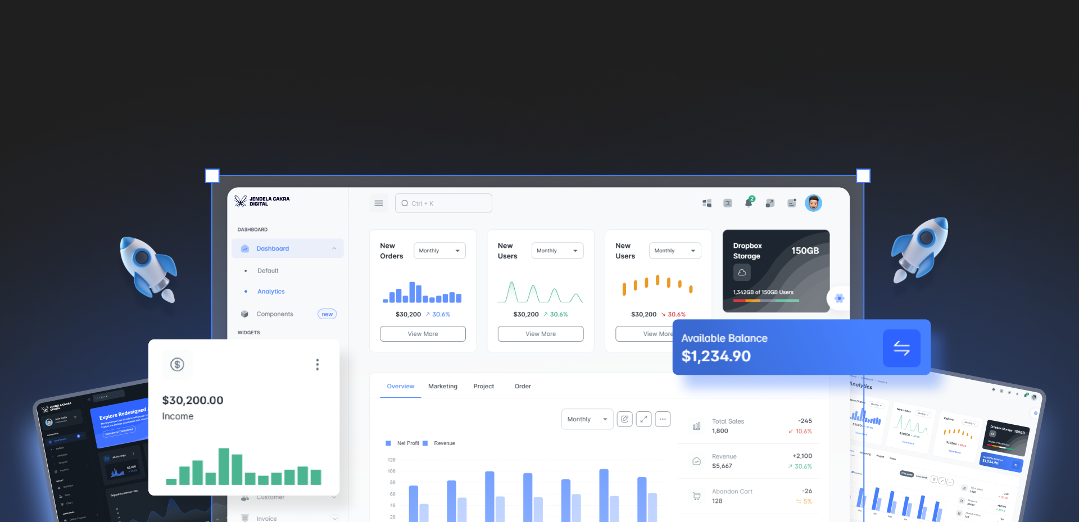Open the Monthly dropdown above bar chart
The height and width of the screenshot is (522, 1079).
(587, 419)
